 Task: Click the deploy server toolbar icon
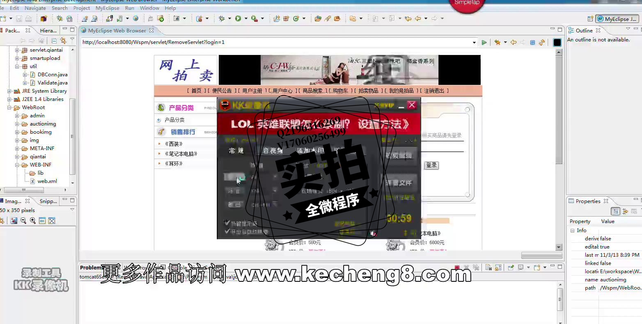pos(110,18)
